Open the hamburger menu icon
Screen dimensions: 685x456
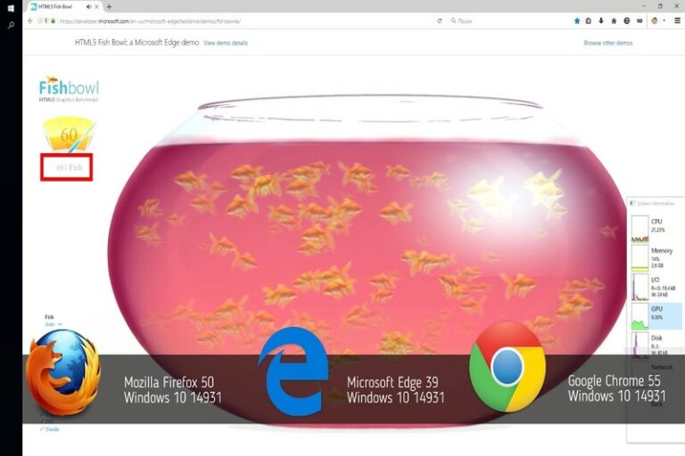[x=677, y=20]
